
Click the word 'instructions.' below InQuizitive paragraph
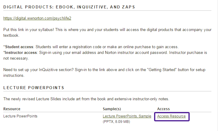(14, 75)
